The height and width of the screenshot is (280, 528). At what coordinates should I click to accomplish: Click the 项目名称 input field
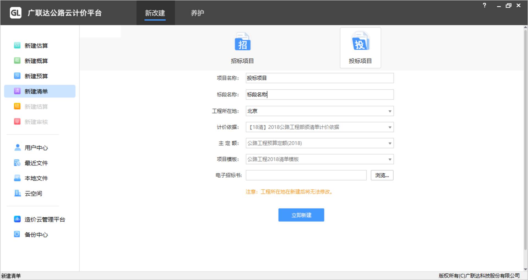pos(320,78)
